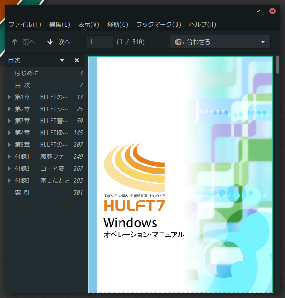
Task: Click the (1 / 310) page count label
Action: (131, 42)
